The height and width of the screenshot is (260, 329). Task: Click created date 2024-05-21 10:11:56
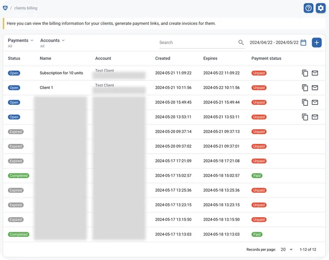tap(173, 88)
